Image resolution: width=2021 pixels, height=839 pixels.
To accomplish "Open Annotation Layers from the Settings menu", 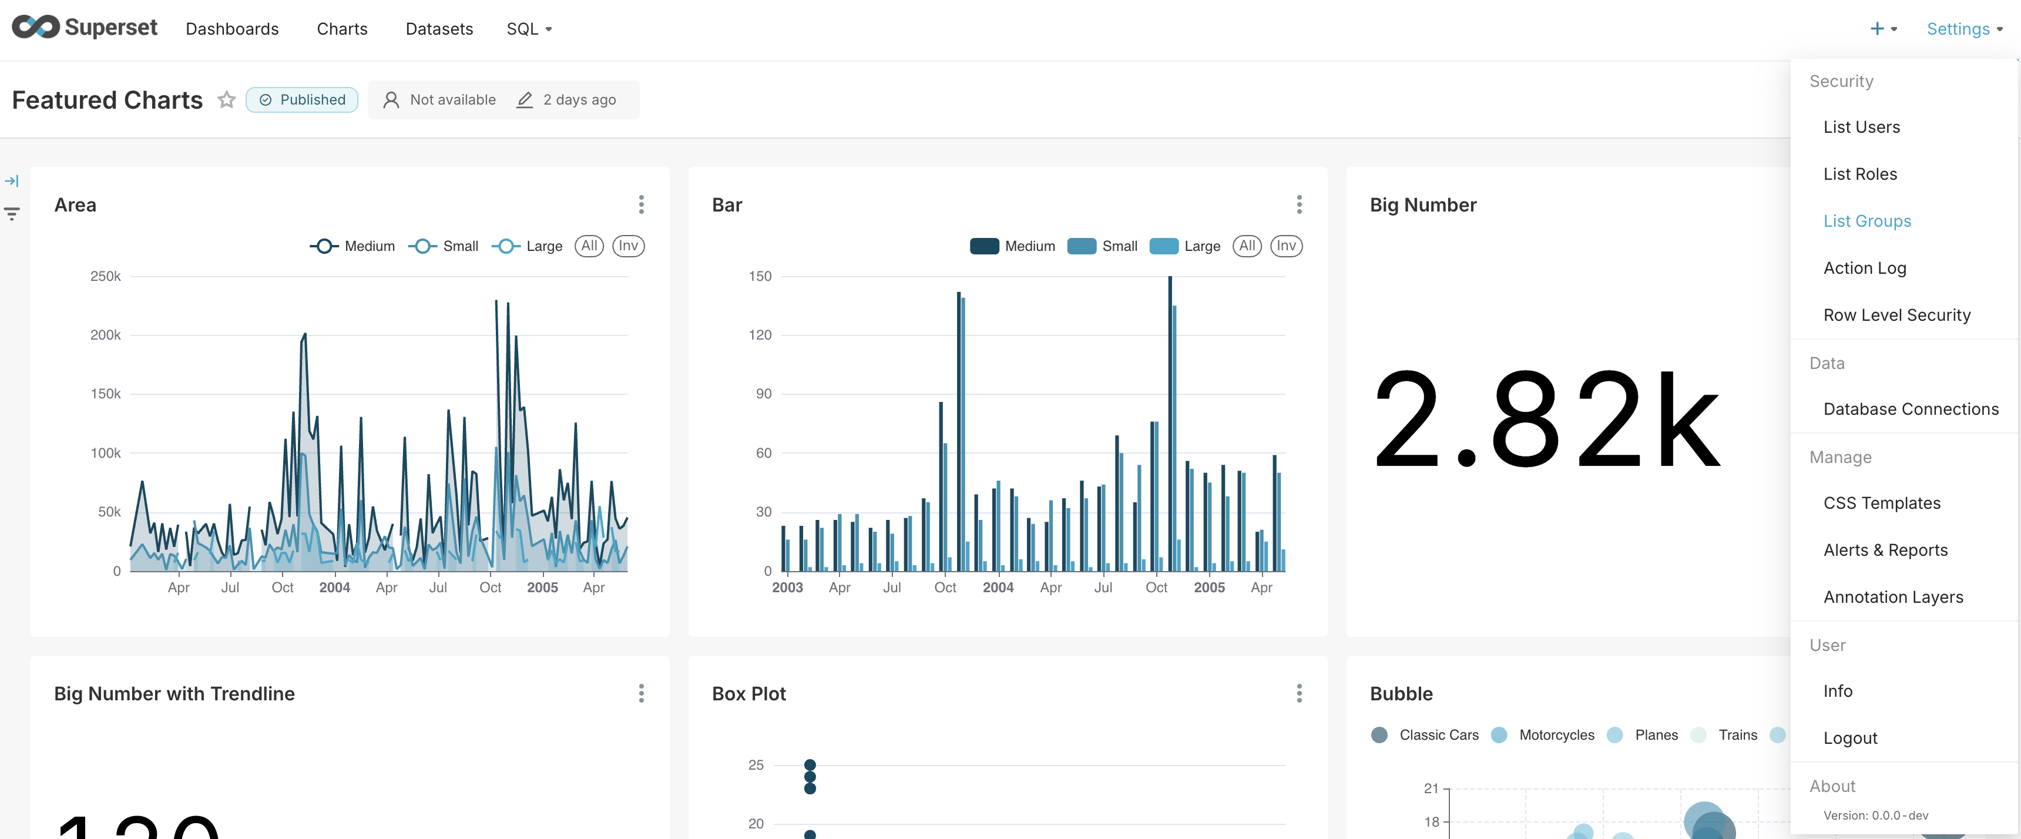I will point(1904,598).
